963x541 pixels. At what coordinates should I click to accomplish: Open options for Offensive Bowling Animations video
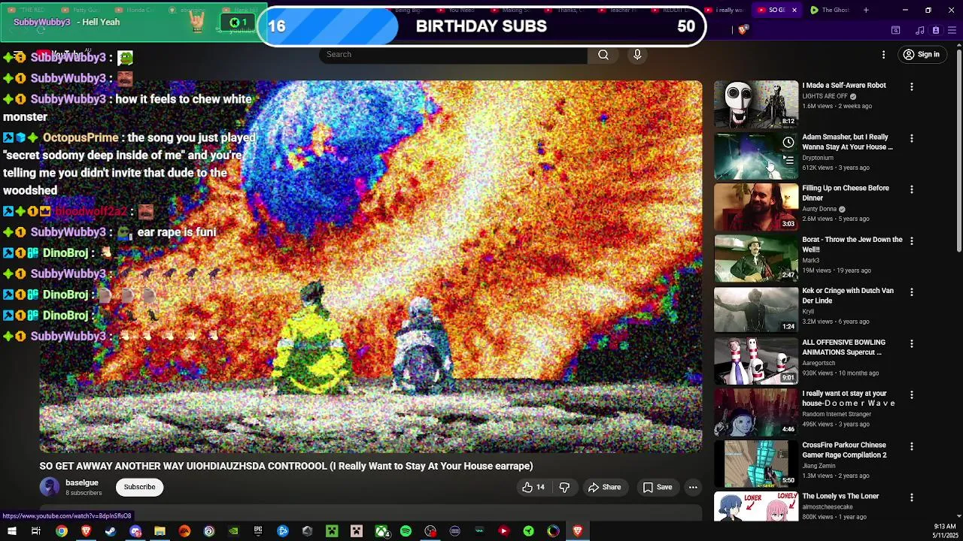point(911,343)
